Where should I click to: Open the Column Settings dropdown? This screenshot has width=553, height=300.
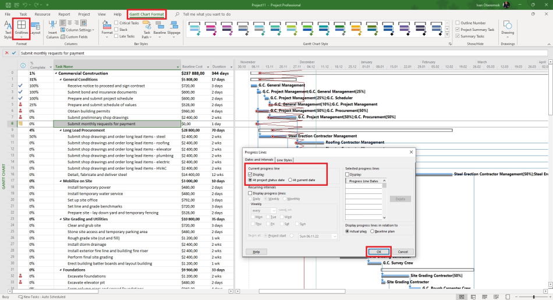(77, 30)
